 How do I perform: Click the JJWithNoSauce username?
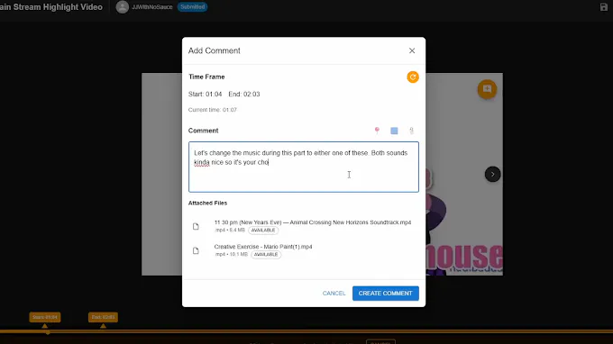click(152, 7)
